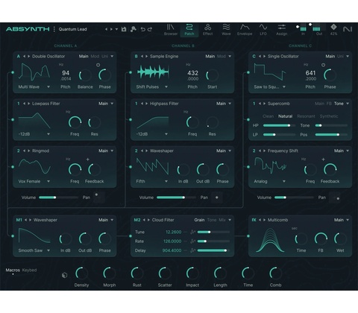Click the Shift Pulses sample waveform

coord(153,72)
